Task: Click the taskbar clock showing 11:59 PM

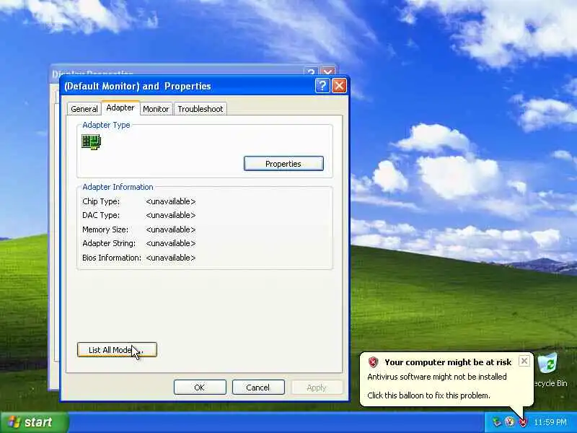Action: (550, 422)
